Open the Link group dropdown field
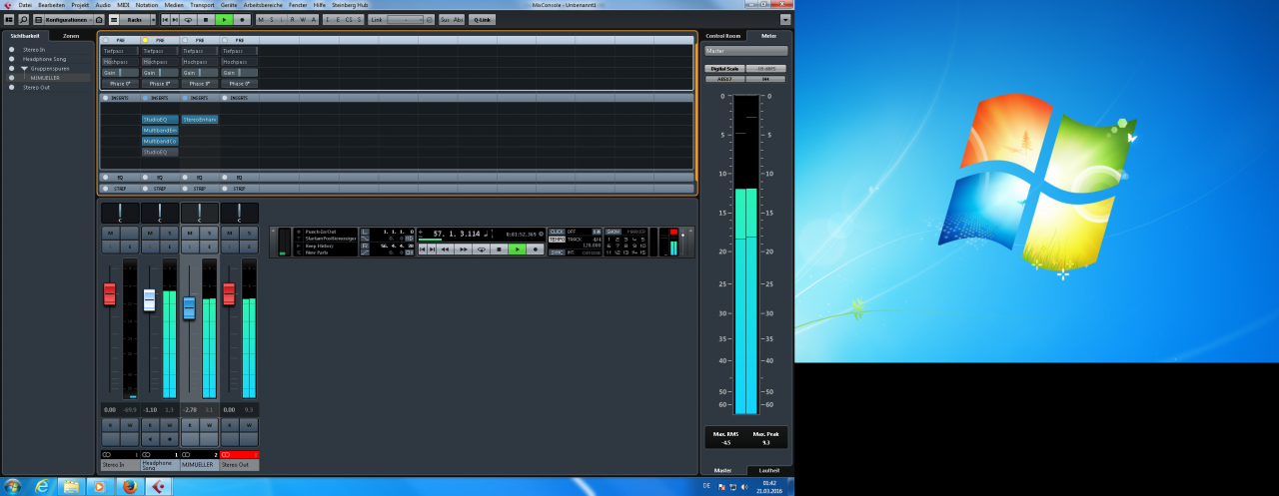This screenshot has height=496, width=1279. click(405, 19)
